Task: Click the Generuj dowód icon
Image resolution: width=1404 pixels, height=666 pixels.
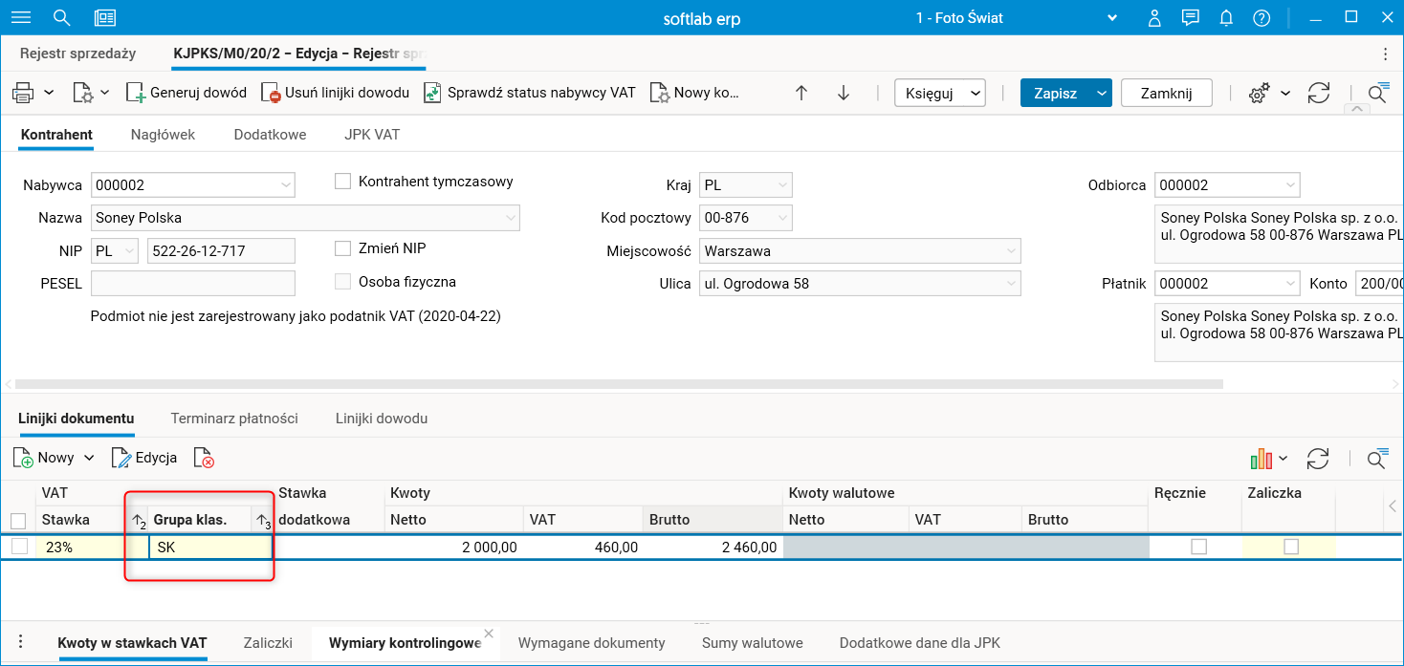Action: (135, 93)
